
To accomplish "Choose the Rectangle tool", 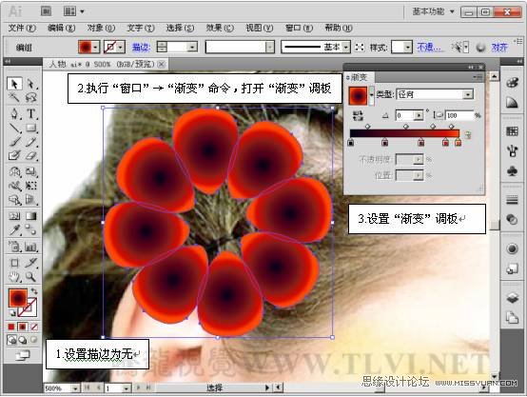I will (x=30, y=128).
